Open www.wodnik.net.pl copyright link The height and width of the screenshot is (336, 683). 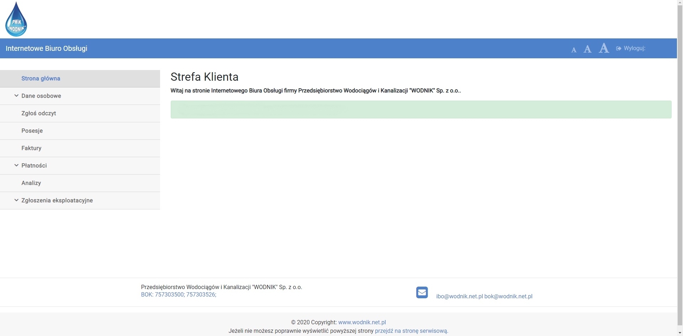click(362, 322)
